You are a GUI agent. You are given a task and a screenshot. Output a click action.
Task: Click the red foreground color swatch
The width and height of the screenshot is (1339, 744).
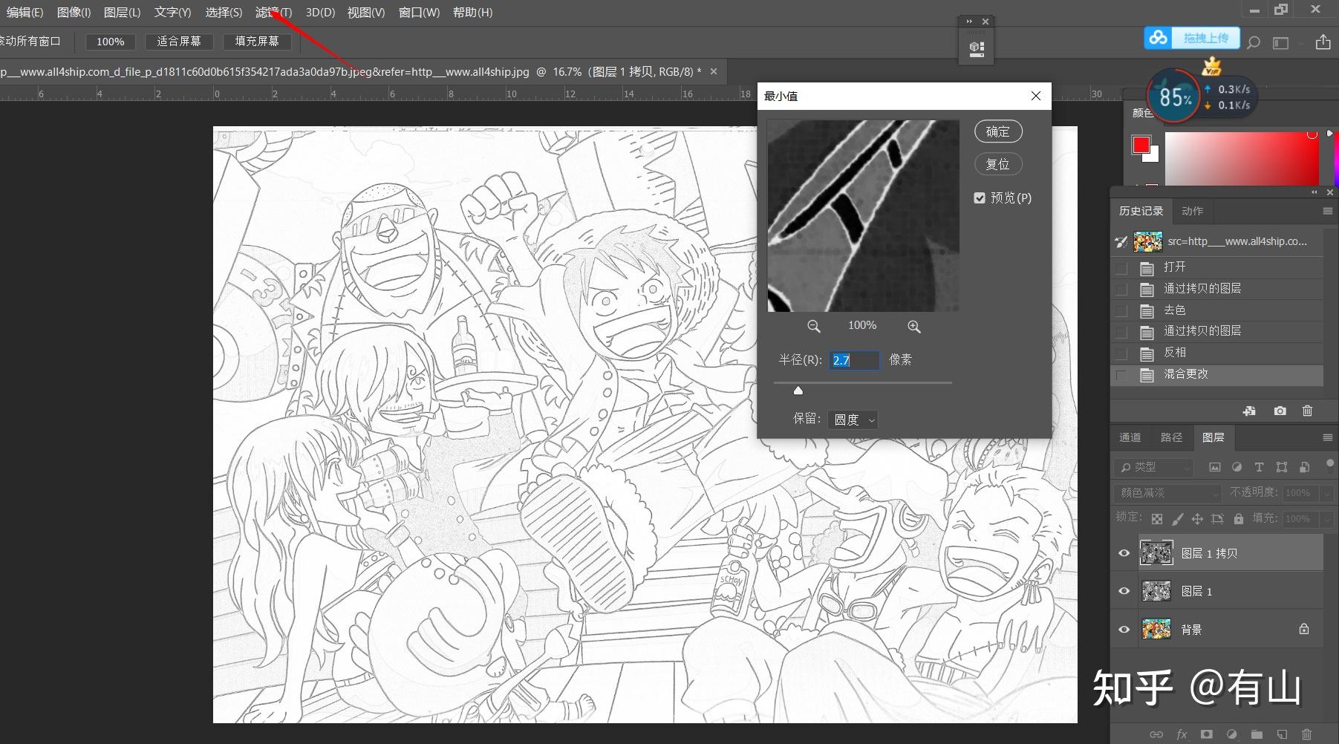pos(1141,144)
